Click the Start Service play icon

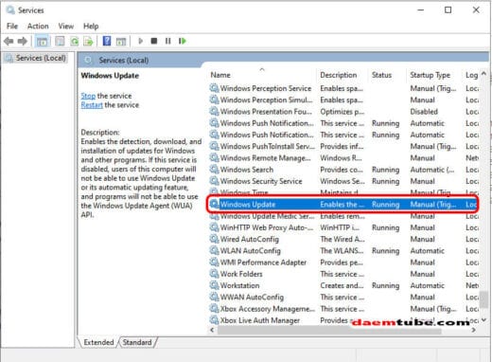[x=141, y=41]
